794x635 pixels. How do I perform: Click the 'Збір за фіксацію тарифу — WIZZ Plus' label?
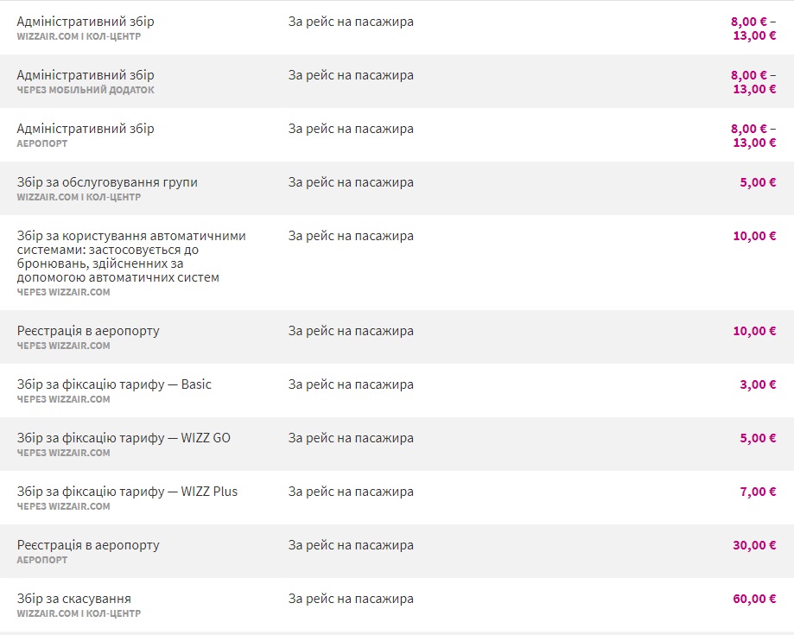127,492
